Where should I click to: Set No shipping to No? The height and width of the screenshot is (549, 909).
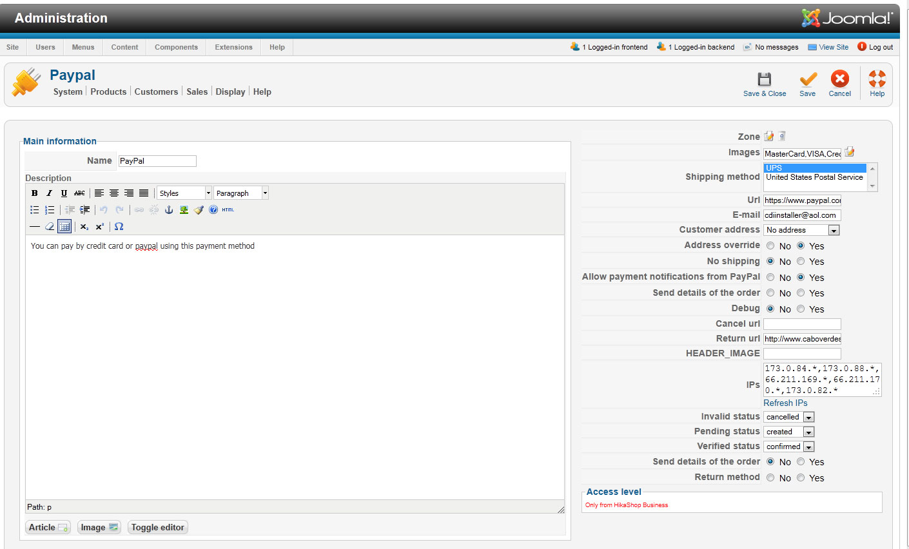pos(770,262)
